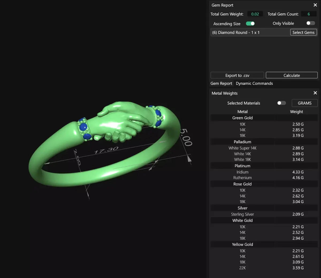This screenshot has height=278, width=321.
Task: Click the Metal column header
Action: pos(242,112)
